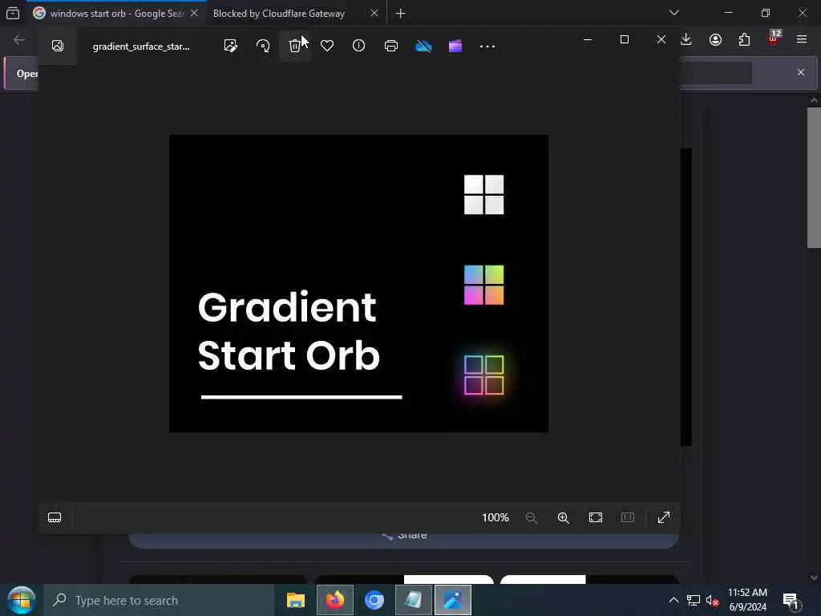Click the fit to window icon
Screen dimensions: 821x616
pyautogui.click(x=596, y=517)
